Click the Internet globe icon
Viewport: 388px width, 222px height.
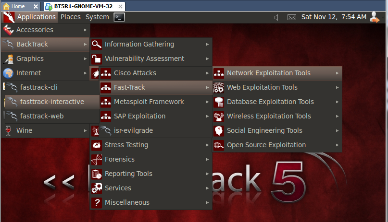tap(8, 73)
